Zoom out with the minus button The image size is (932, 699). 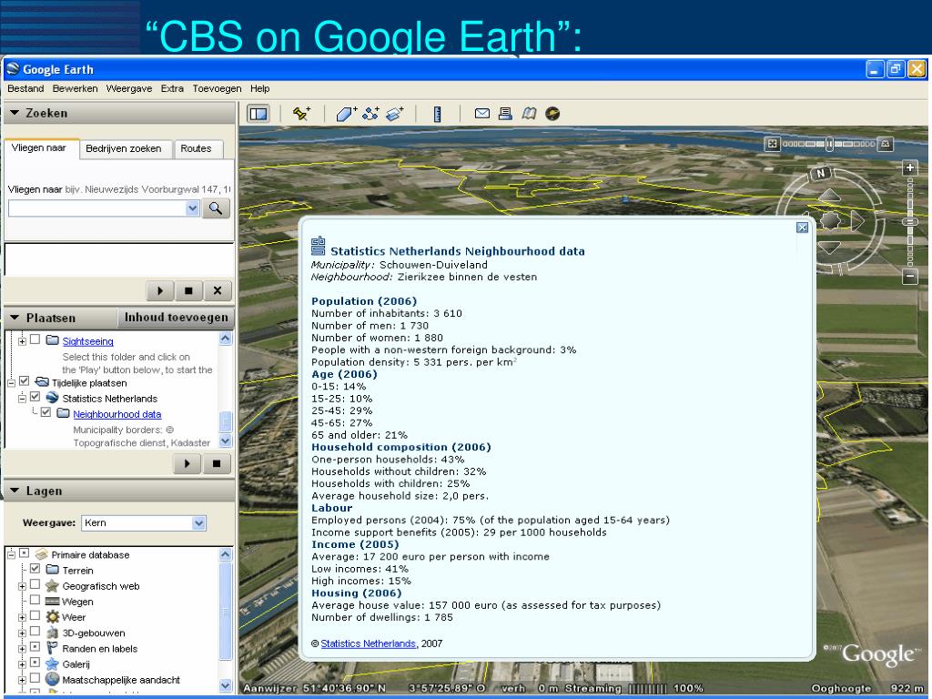[910, 276]
